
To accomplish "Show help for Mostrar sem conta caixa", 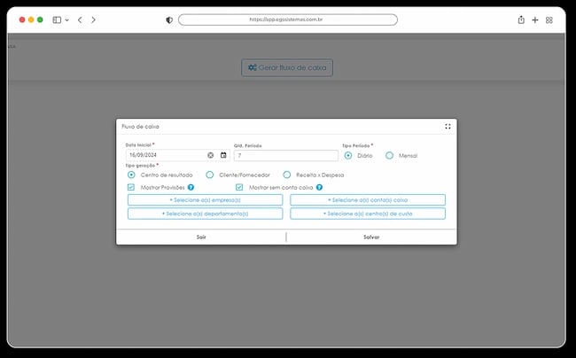I will (320, 187).
